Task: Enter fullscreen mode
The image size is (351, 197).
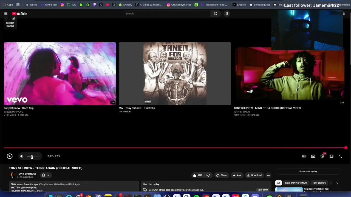Action: [x=341, y=156]
